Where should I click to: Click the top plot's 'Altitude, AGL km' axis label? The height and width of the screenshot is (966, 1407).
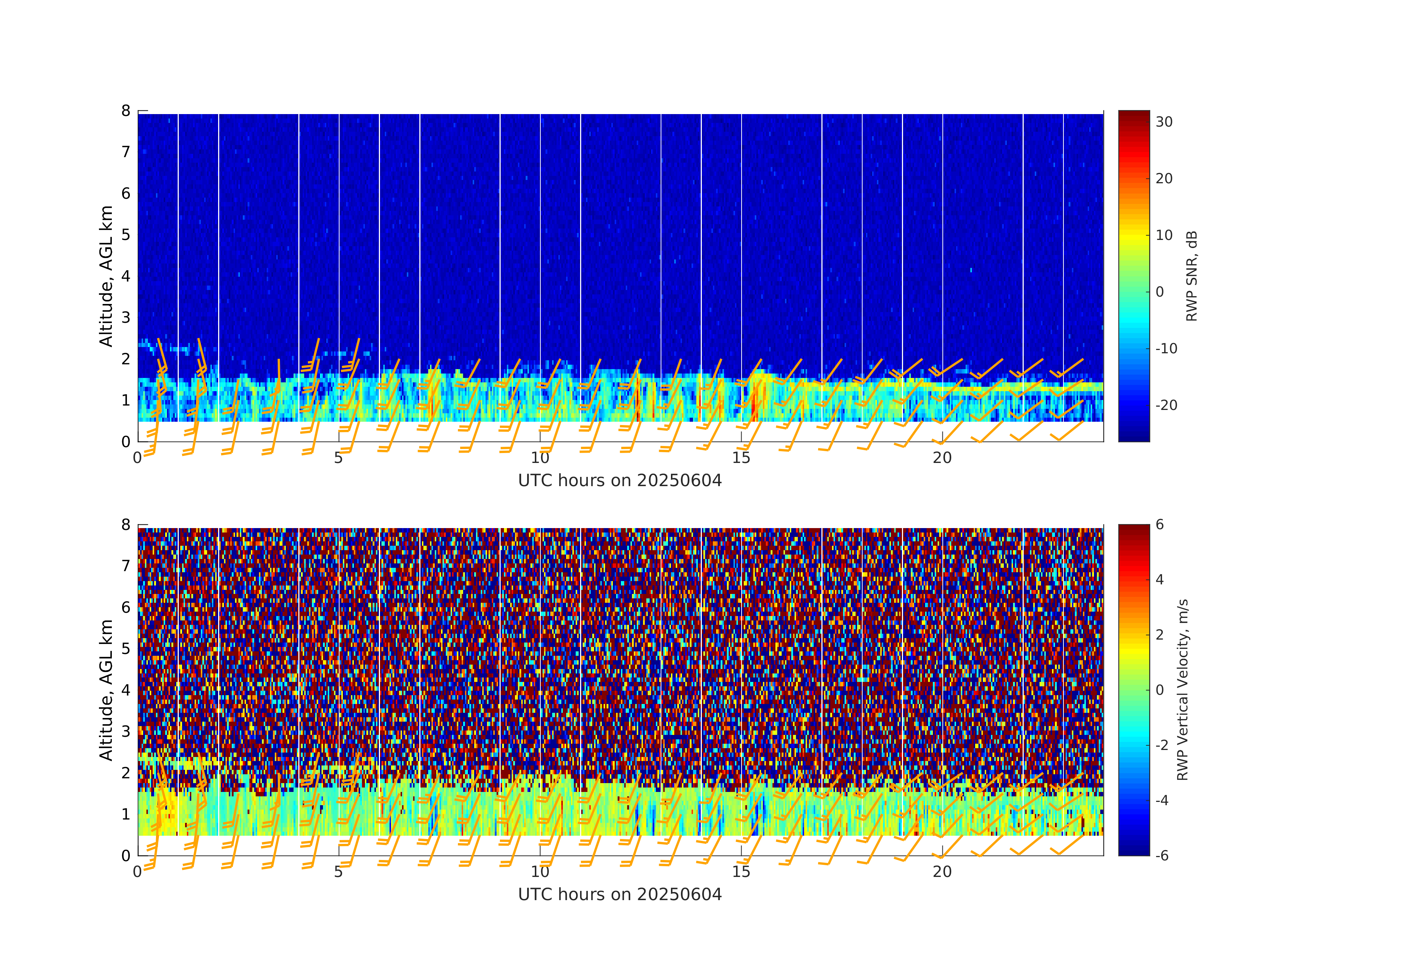click(x=106, y=276)
